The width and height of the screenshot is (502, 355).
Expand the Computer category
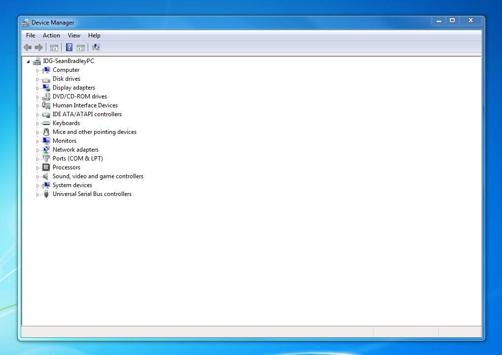coord(37,70)
